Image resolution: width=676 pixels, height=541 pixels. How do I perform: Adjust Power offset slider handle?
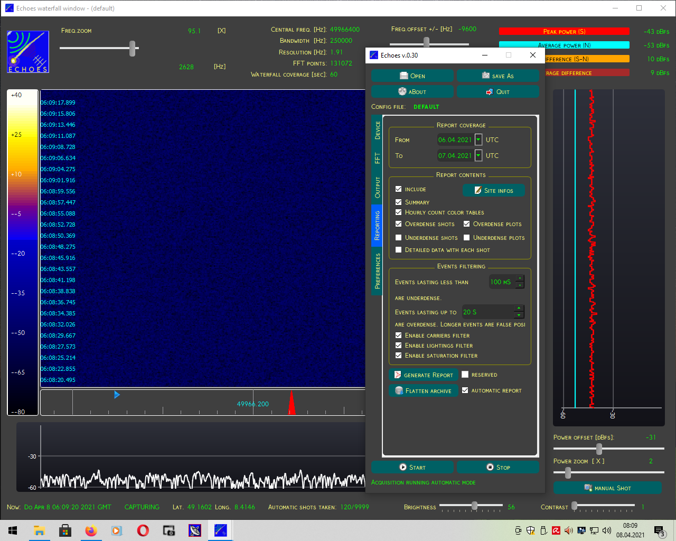(599, 449)
